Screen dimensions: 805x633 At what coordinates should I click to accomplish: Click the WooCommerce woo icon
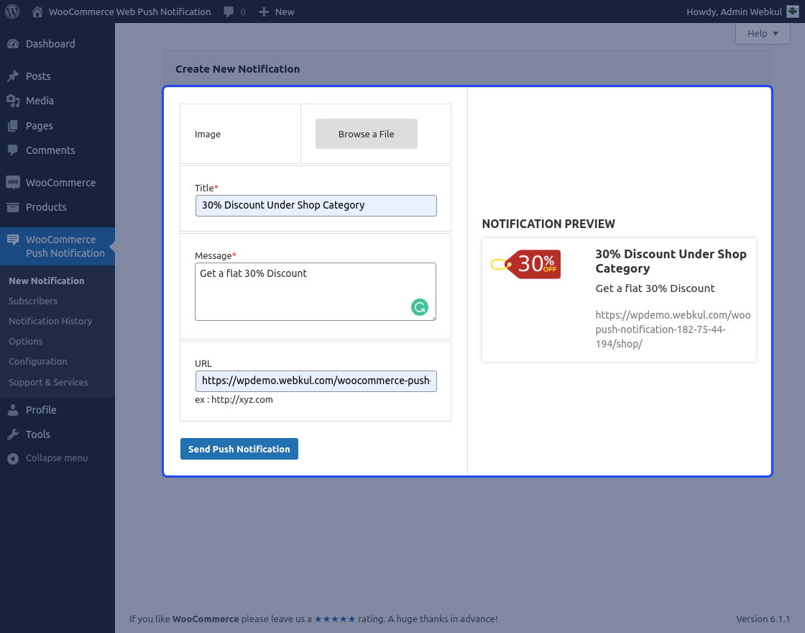point(13,183)
